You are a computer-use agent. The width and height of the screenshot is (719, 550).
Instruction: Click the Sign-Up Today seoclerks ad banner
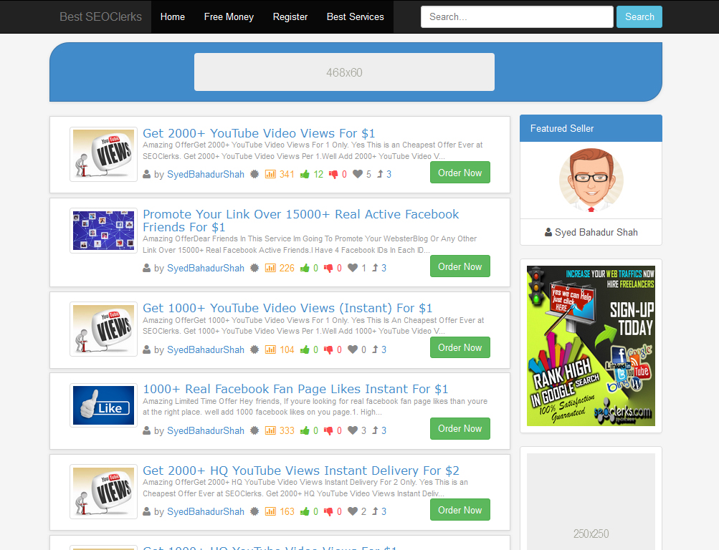pyautogui.click(x=591, y=346)
